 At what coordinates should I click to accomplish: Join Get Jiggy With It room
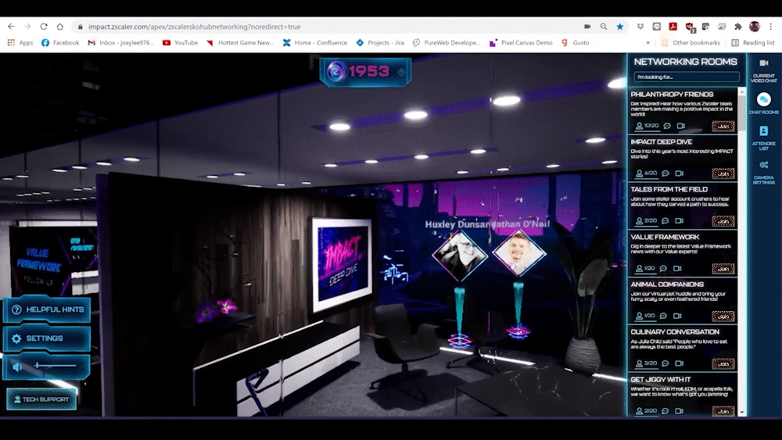pyautogui.click(x=723, y=411)
